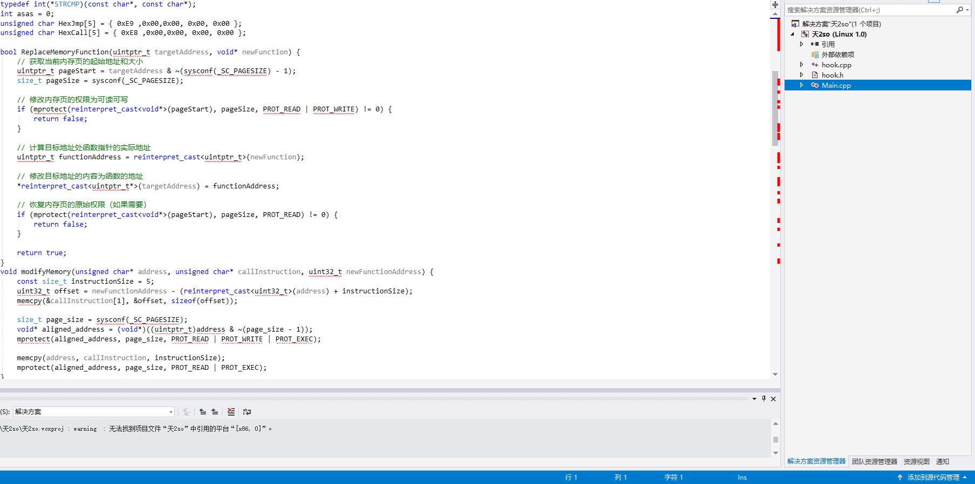Open the output window position dropdown arrow

pos(754,399)
